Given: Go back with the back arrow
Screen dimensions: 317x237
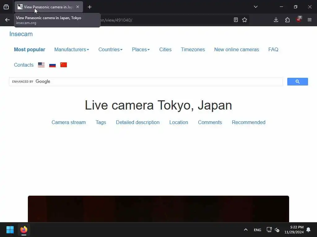Looking at the screenshot, I should [7, 20].
